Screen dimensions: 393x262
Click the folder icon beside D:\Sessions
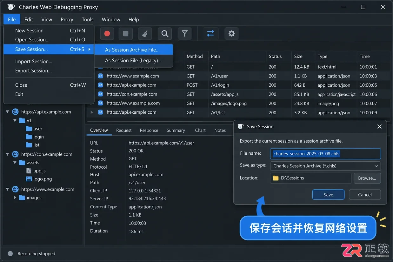[x=276, y=178]
